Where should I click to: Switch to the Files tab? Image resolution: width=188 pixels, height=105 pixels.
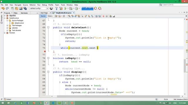click(16, 13)
